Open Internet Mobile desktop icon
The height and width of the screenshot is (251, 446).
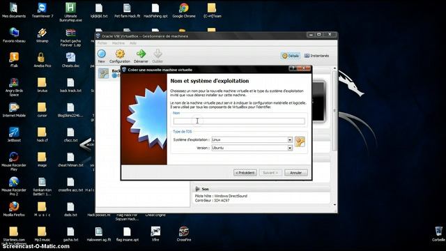click(x=14, y=110)
